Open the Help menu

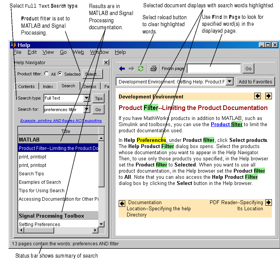coord(120,52)
